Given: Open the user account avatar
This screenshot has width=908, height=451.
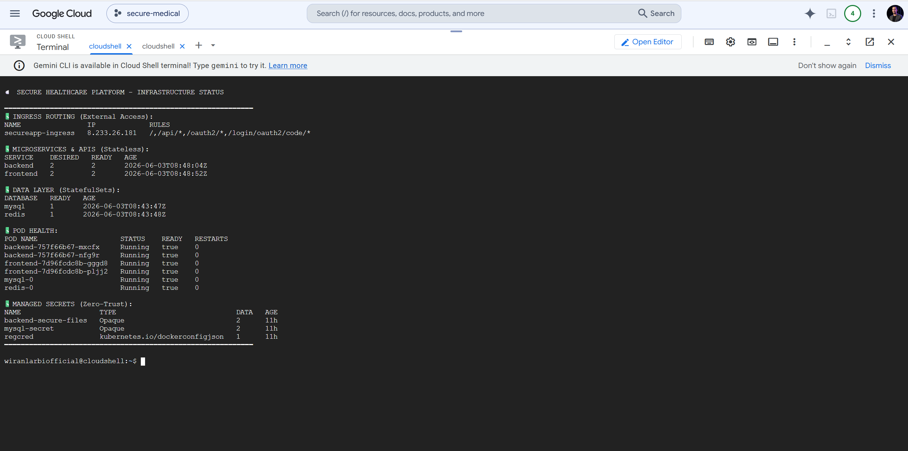Looking at the screenshot, I should point(895,13).
